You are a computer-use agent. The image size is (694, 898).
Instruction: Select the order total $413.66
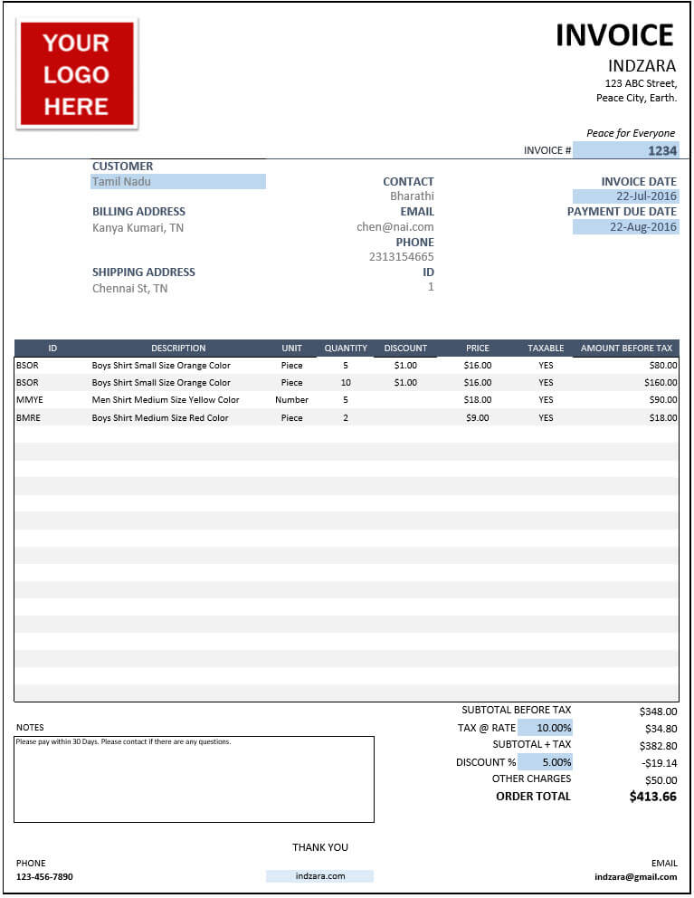652,797
